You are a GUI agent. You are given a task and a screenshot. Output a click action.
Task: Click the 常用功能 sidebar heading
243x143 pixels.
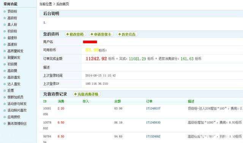pos(10,4)
